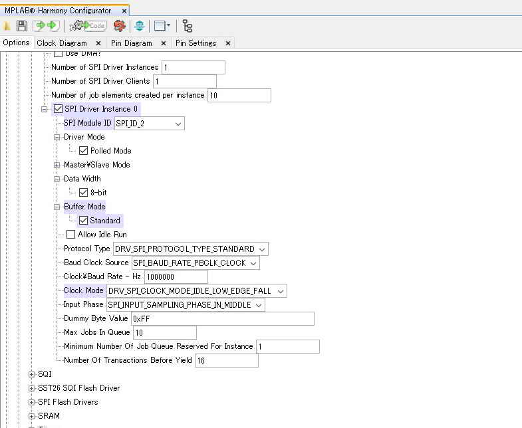Image resolution: width=522 pixels, height=428 pixels.
Task: Close the MPLAB Harmony Configurator tab
Action: 124,11
